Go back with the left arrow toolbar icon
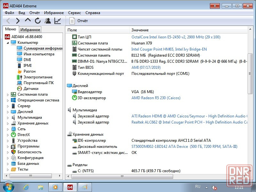The height and width of the screenshot is (192, 256). pyautogui.click(x=8, y=21)
